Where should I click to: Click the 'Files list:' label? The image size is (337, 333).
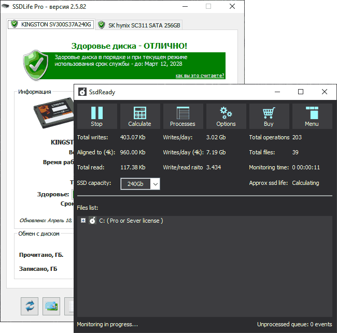[88, 208]
